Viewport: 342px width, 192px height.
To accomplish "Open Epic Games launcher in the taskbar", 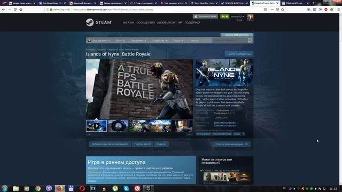I will (149, 188).
